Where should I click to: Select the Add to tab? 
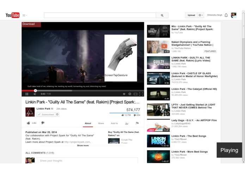tap(114, 123)
